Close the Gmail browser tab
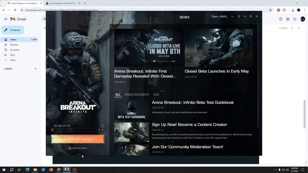The height and width of the screenshot is (173, 308). point(41,3)
